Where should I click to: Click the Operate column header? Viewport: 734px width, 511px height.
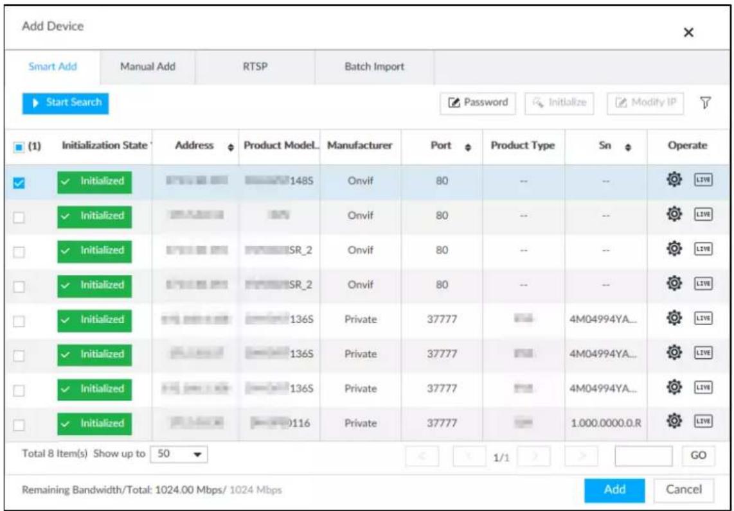point(687,146)
